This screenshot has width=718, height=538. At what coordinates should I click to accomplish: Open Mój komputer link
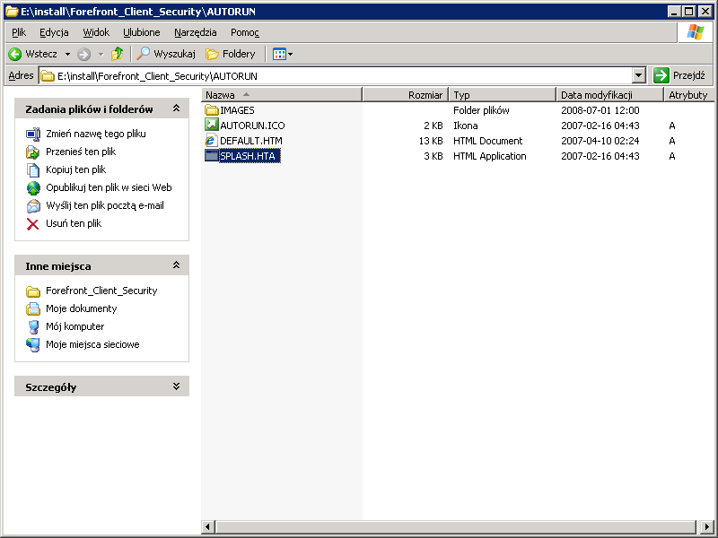coord(74,326)
